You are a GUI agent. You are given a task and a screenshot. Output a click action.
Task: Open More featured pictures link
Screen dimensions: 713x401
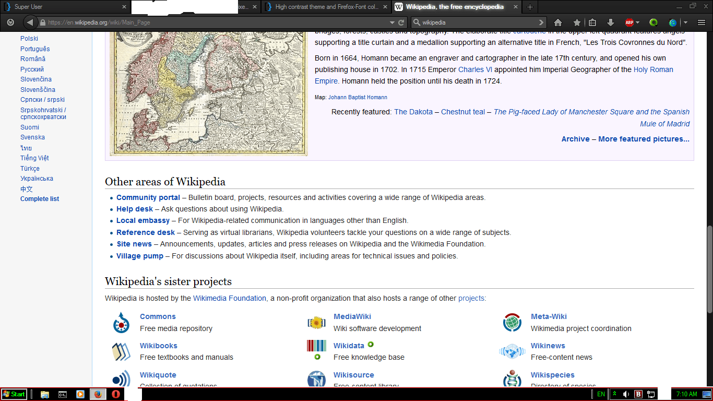click(x=644, y=139)
